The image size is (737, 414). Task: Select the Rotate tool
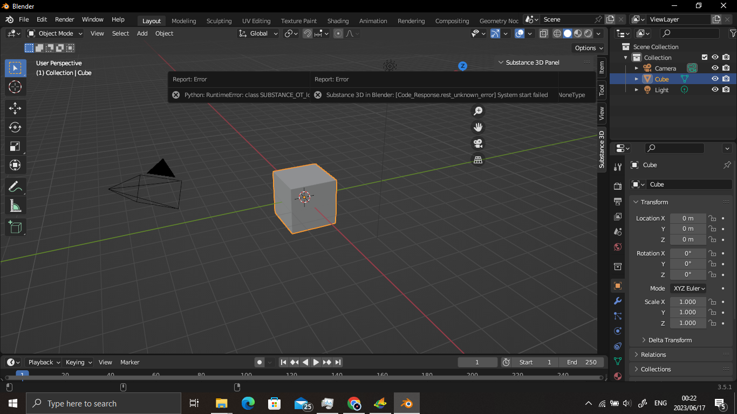pyautogui.click(x=16, y=127)
